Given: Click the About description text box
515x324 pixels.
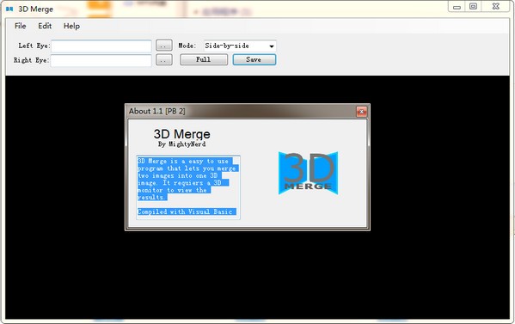Looking at the screenshot, I should pos(188,187).
